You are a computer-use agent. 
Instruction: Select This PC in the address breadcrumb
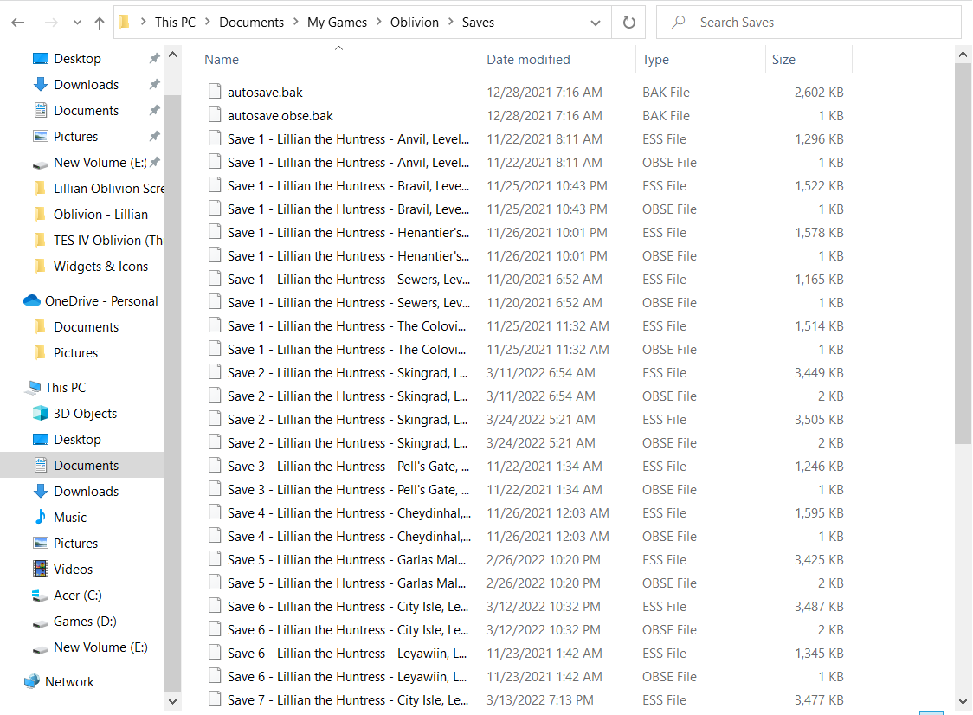[x=175, y=23]
